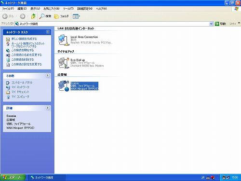Click the start connection globe icon

8,51
